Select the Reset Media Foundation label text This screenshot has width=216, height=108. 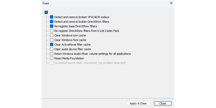pyautogui.click(x=69, y=58)
